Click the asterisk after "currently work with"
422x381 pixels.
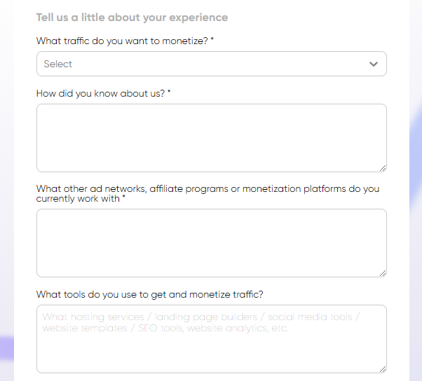pyautogui.click(x=124, y=198)
